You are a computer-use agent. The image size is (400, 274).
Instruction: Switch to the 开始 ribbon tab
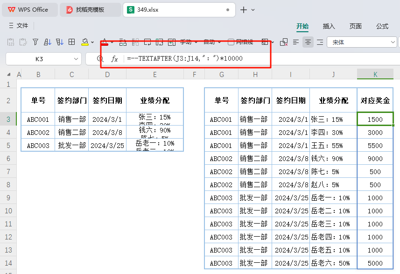click(x=302, y=26)
